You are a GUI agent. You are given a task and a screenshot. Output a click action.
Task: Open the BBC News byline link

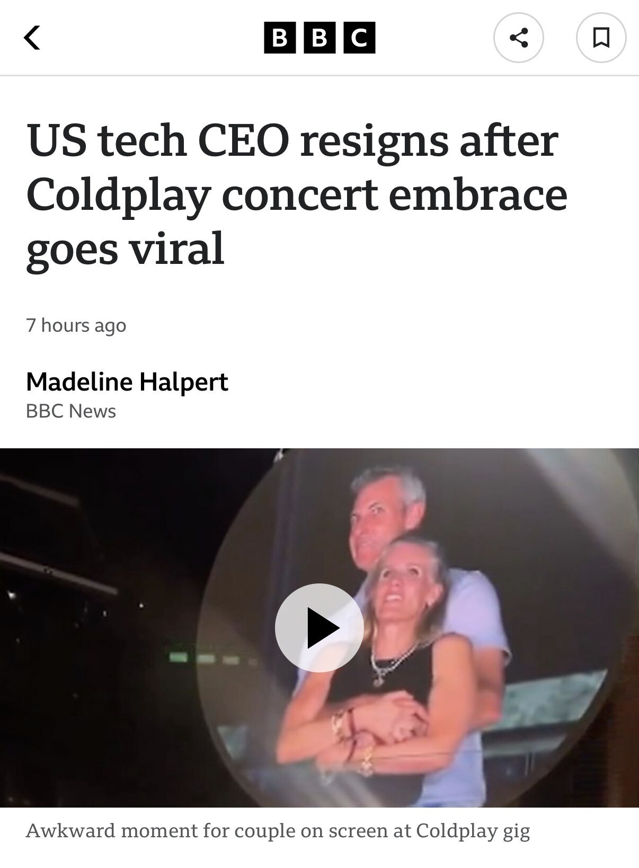[71, 411]
